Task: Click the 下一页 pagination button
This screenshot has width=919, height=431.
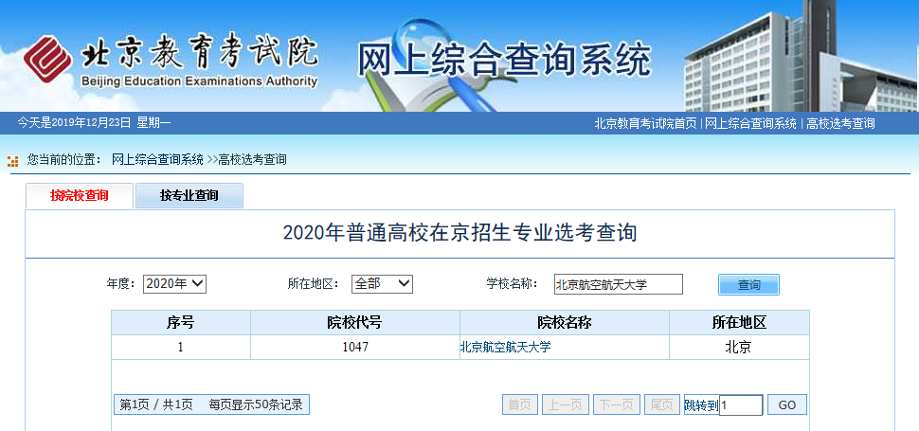Action: 617,404
